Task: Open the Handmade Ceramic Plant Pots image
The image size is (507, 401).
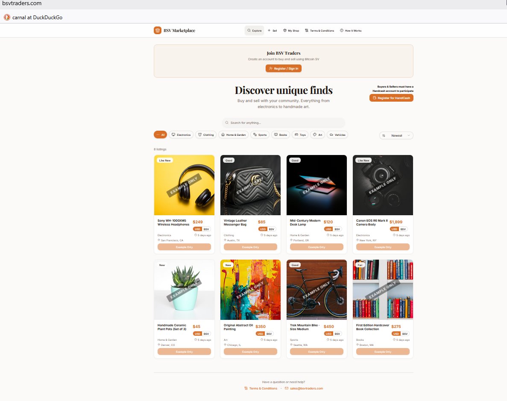Action: [x=184, y=290]
